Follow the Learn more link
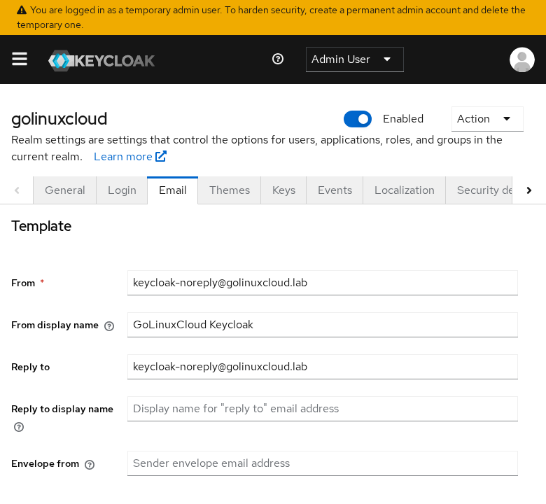The height and width of the screenshot is (504, 546). click(x=130, y=157)
